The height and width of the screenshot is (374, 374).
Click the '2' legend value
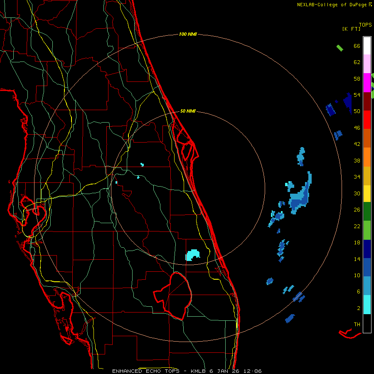click(x=359, y=308)
